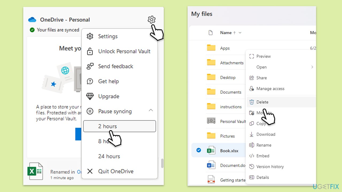Click the Embed code brackets icon

[251, 156]
